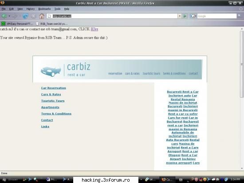Screen dimensions: 244x183
Task: Click reservation in the banner navigation
Action: tap(115, 73)
